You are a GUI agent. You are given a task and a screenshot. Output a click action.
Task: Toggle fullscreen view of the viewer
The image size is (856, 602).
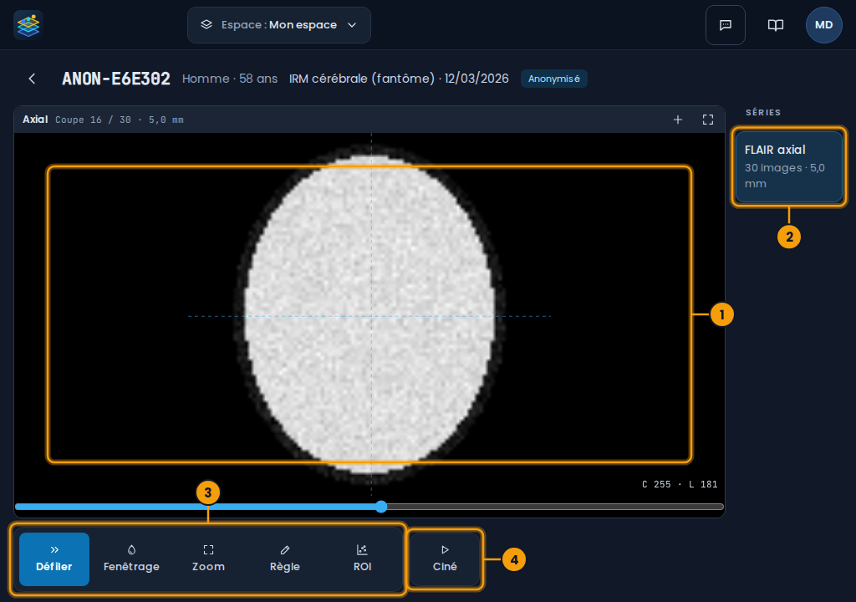(707, 120)
